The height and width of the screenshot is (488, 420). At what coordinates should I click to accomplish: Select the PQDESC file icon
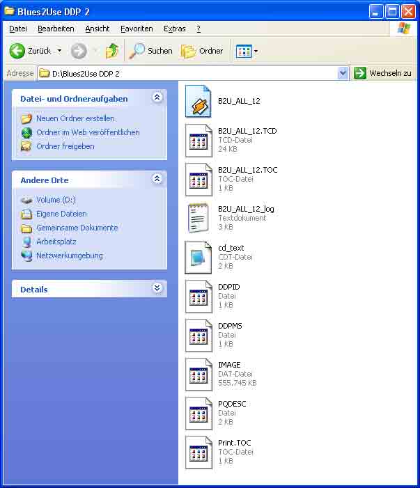pyautogui.click(x=199, y=414)
